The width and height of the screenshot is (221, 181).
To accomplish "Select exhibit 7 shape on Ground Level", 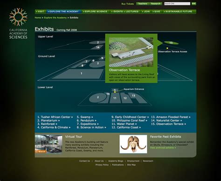I will point(87,61).
